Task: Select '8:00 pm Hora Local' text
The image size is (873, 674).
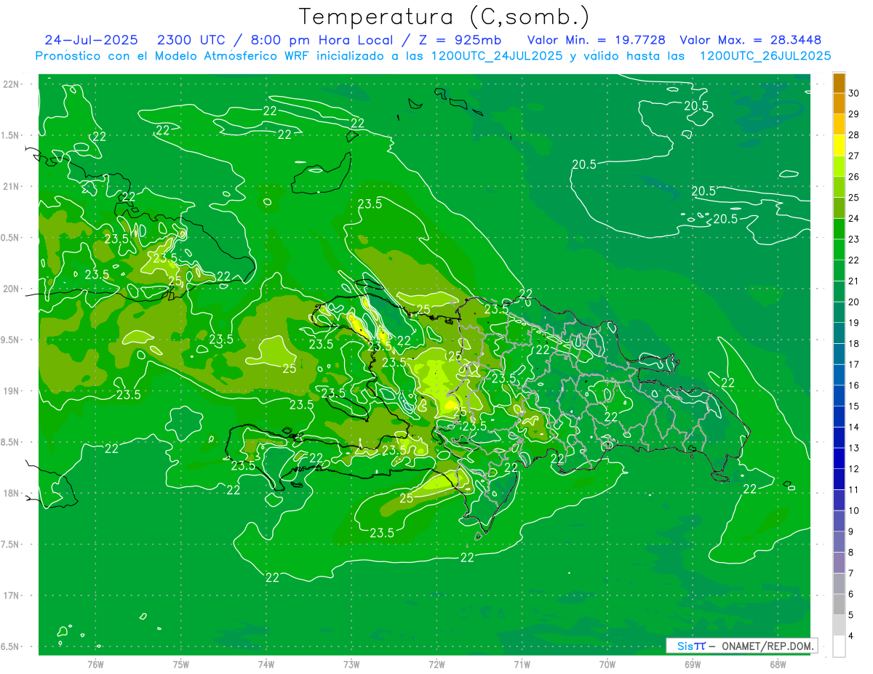Action: (322, 40)
